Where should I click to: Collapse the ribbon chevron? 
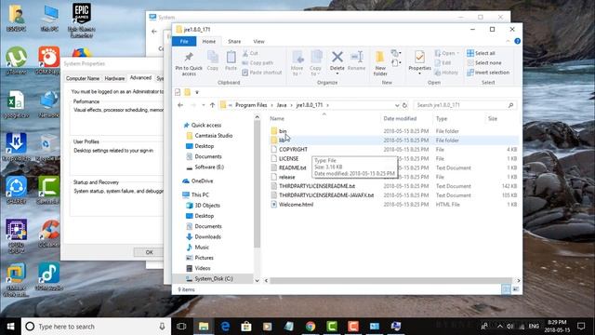[509, 41]
